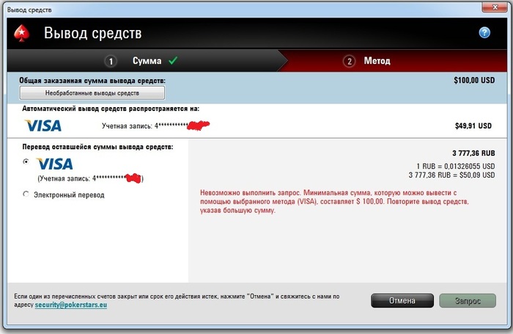Click Учетная запись text in automatic VISA row
Screen dimensions: 513x334
(x=127, y=126)
